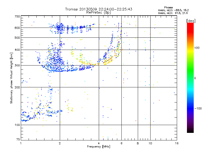The height and width of the screenshot is (156, 208).
Task: Click the y-axis '300' label
Action: (17, 65)
